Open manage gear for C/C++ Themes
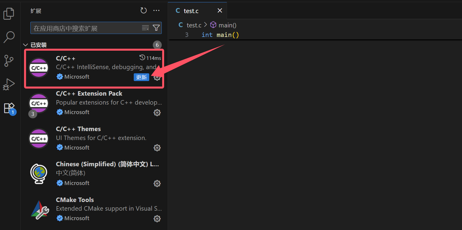The height and width of the screenshot is (230, 462). click(157, 148)
